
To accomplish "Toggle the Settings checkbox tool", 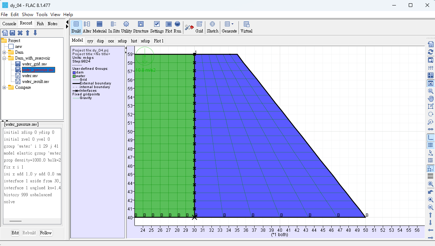I will pos(157,27).
